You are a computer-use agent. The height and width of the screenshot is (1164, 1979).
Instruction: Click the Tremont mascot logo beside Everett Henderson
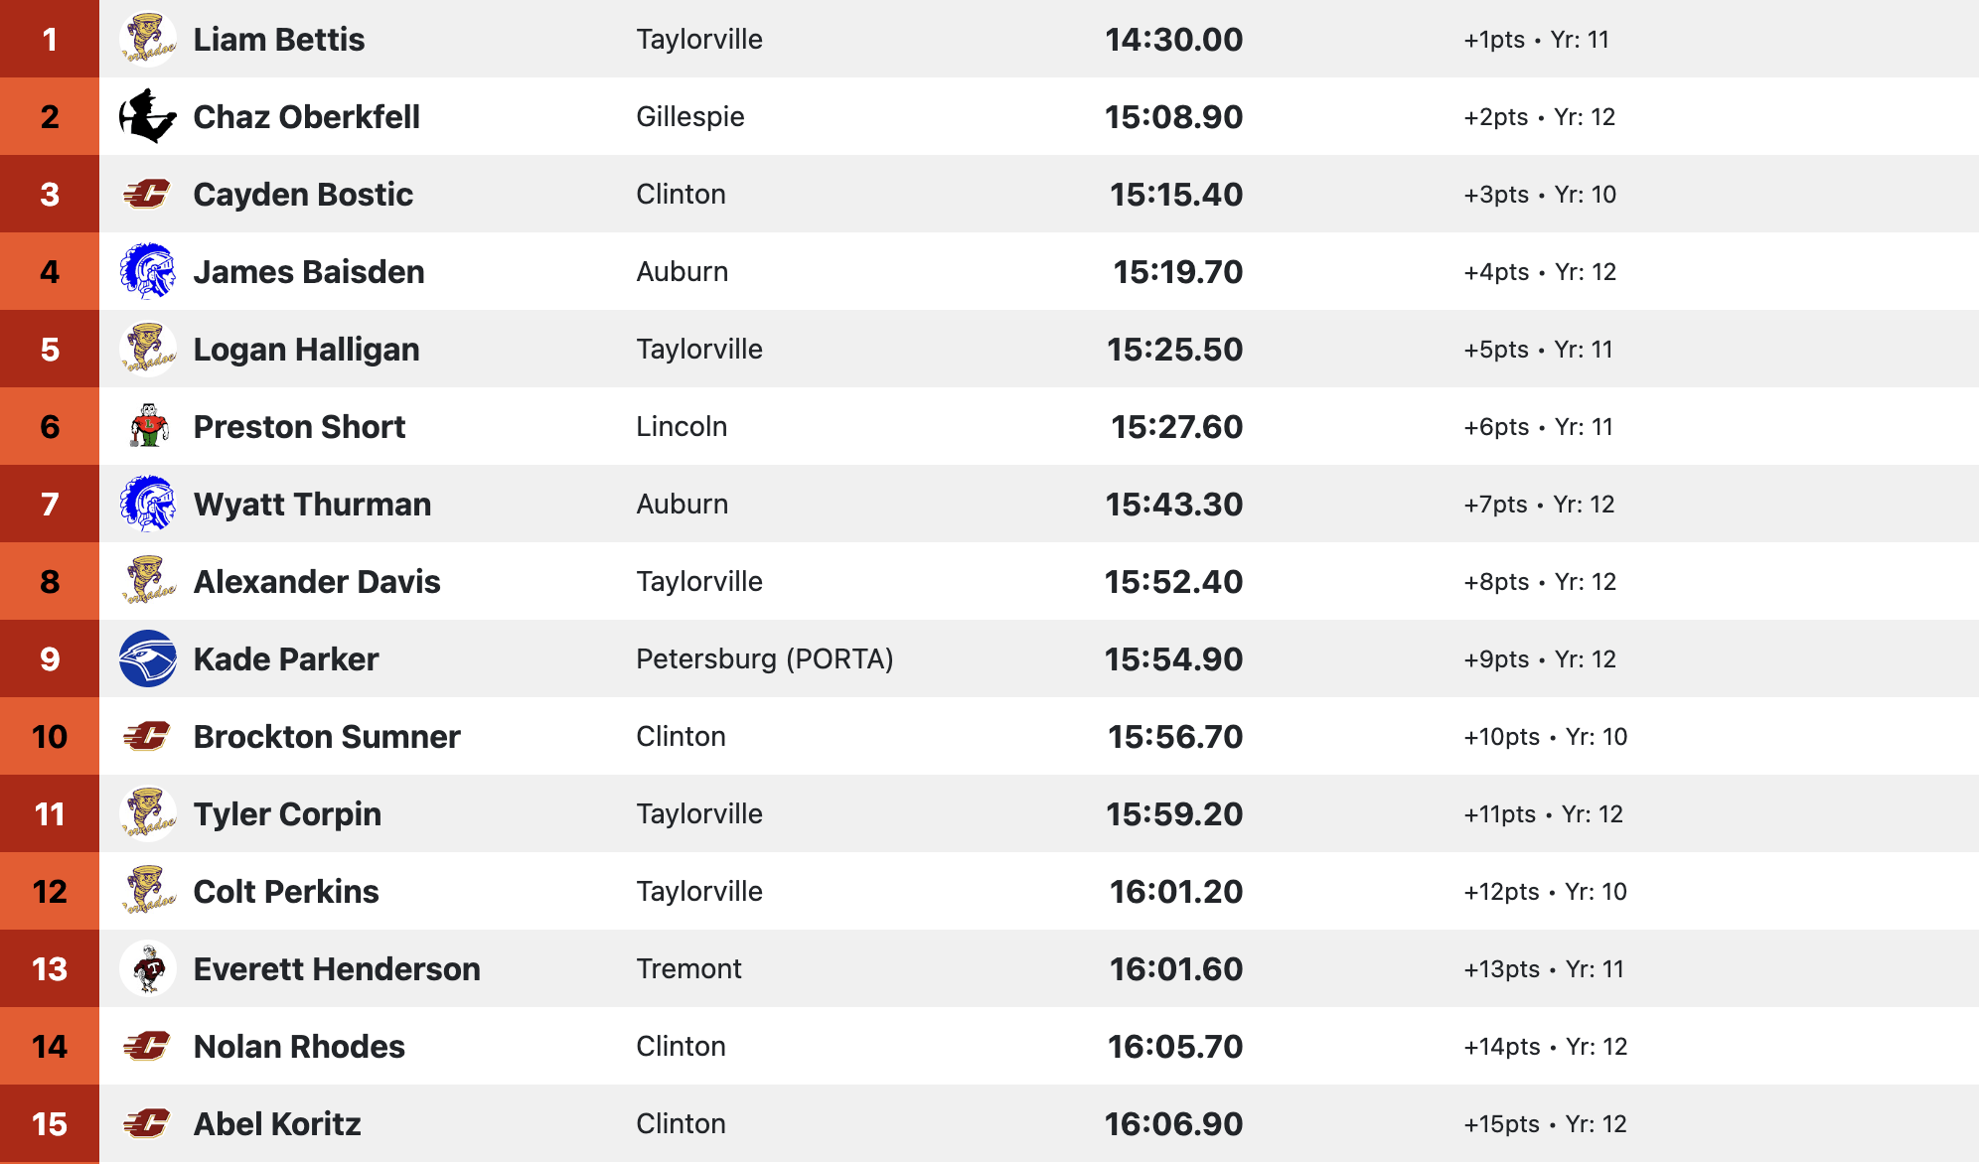point(148,968)
